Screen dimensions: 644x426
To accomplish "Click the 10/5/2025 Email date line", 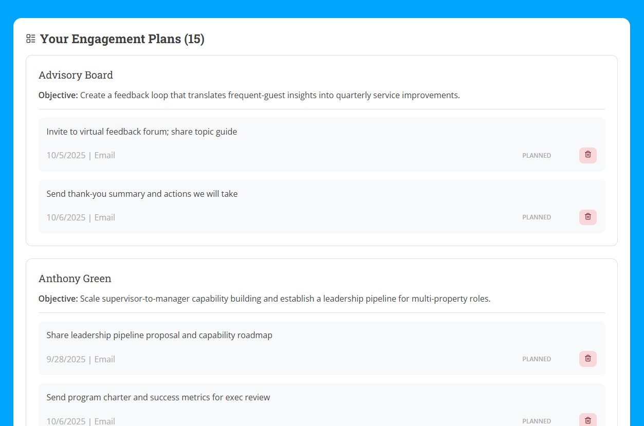I will pos(81,155).
